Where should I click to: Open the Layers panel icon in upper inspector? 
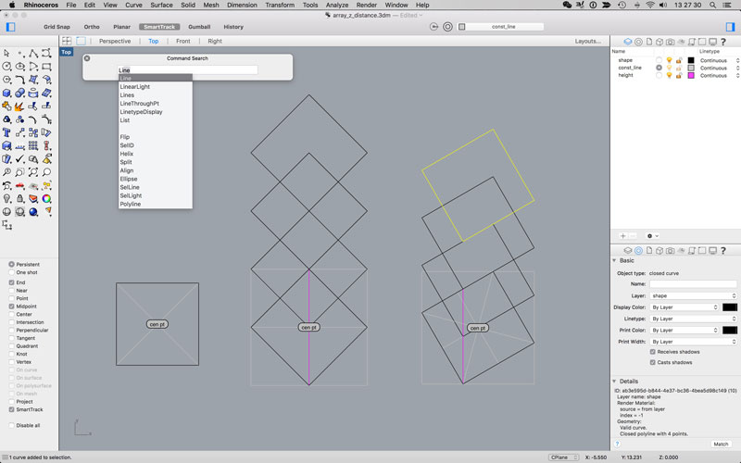tap(628, 42)
